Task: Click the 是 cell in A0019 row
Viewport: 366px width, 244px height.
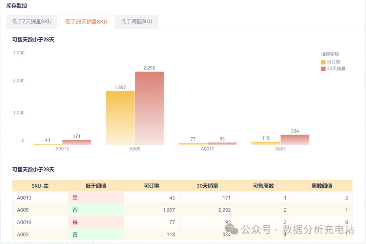Action: [96, 222]
